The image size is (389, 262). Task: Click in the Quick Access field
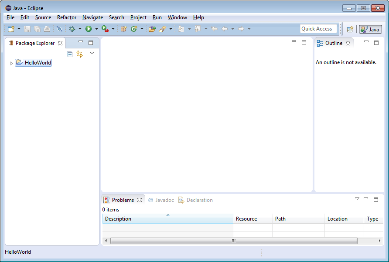click(x=318, y=29)
